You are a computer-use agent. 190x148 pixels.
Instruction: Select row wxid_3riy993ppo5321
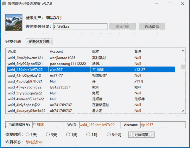coord(91,64)
